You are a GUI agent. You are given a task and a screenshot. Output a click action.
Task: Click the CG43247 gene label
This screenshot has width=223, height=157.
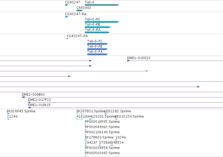73,2
